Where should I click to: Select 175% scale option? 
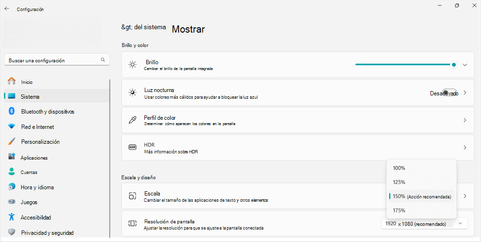pyautogui.click(x=421, y=210)
